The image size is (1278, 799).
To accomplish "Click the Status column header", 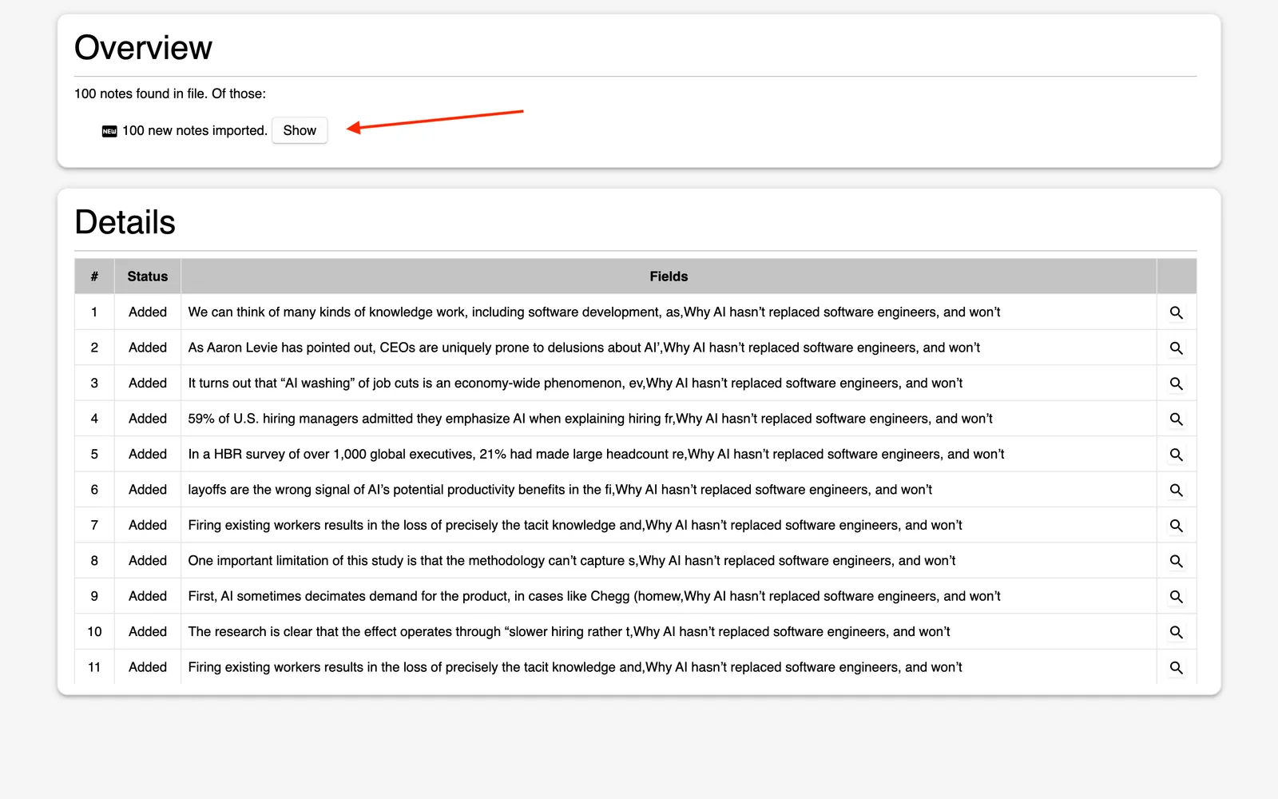I will pyautogui.click(x=148, y=276).
